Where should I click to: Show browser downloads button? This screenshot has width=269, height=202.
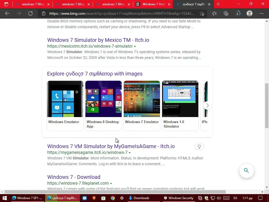237,13
